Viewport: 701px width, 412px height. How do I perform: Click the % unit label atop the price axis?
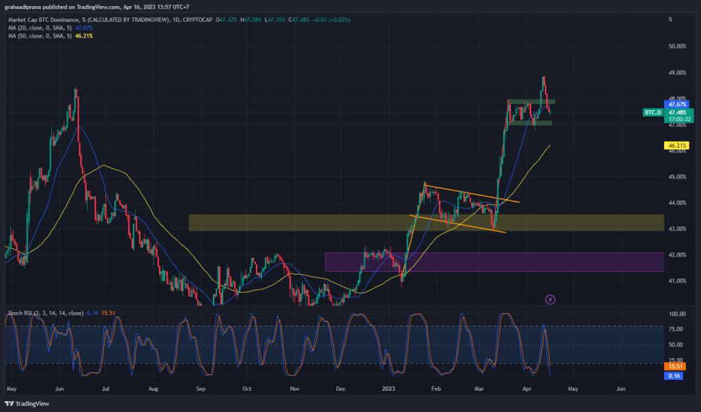[x=670, y=19]
